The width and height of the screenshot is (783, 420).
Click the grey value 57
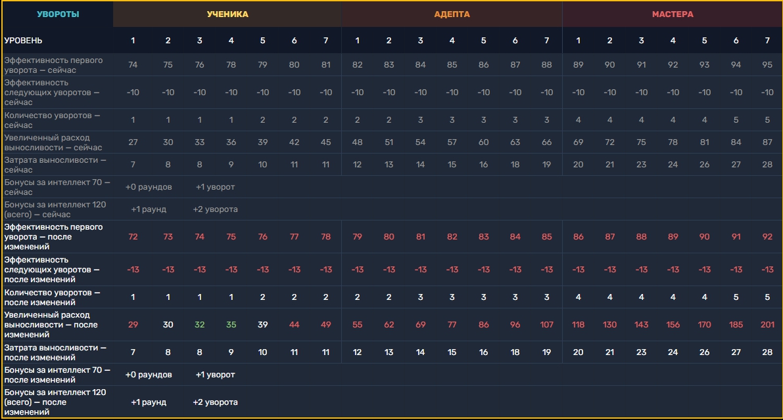(452, 142)
